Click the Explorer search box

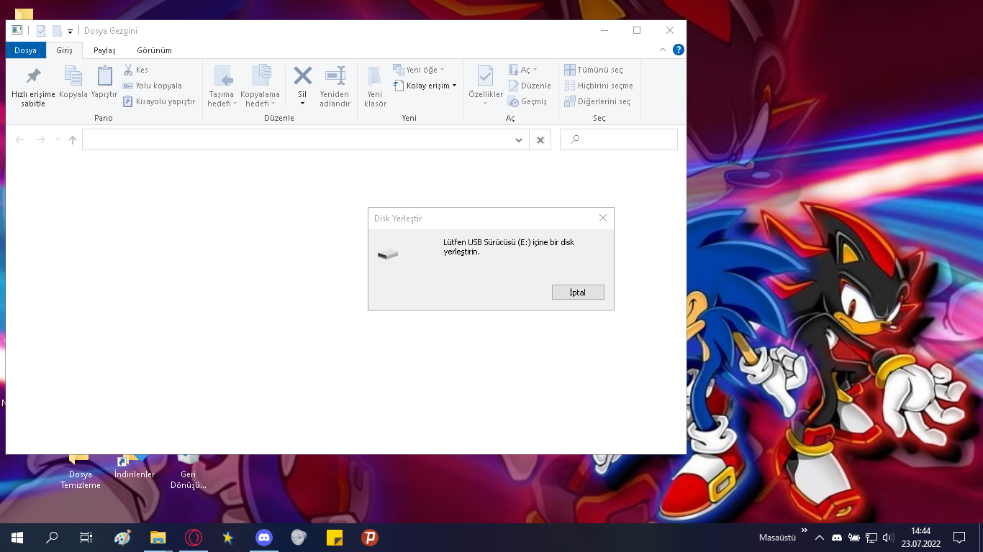click(x=619, y=139)
